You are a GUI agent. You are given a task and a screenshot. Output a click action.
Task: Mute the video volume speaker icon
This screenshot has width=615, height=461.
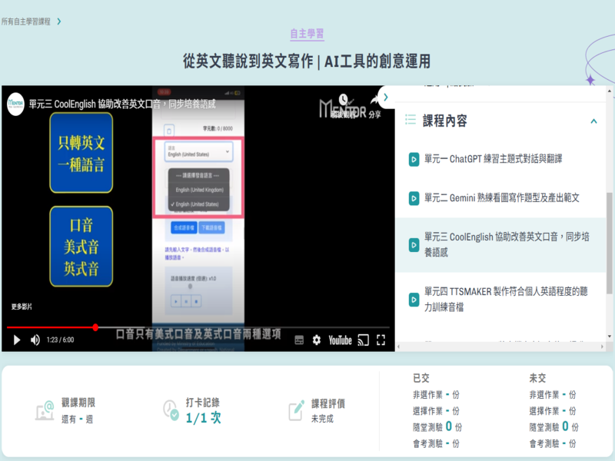click(35, 340)
